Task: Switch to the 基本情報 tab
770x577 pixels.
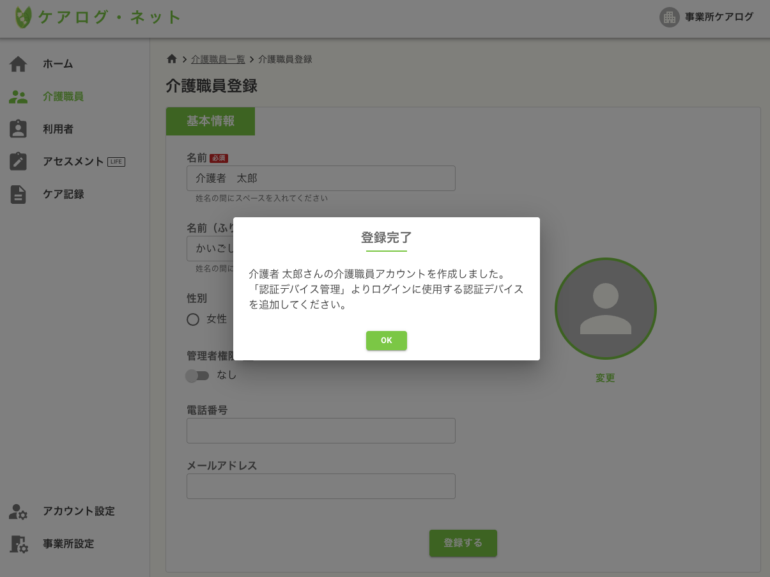Action: (x=210, y=121)
